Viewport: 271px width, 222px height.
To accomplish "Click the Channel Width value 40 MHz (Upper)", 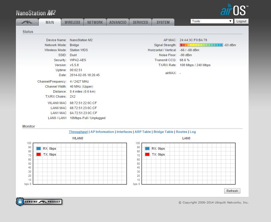I will 81,86.
